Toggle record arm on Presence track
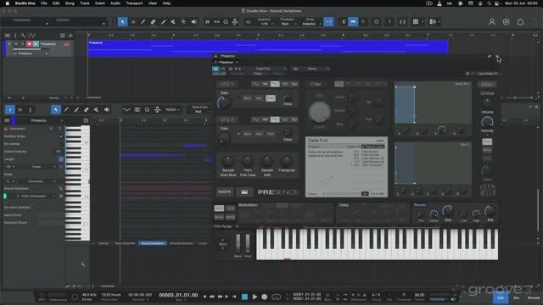This screenshot has height=305, width=543. [x=29, y=44]
